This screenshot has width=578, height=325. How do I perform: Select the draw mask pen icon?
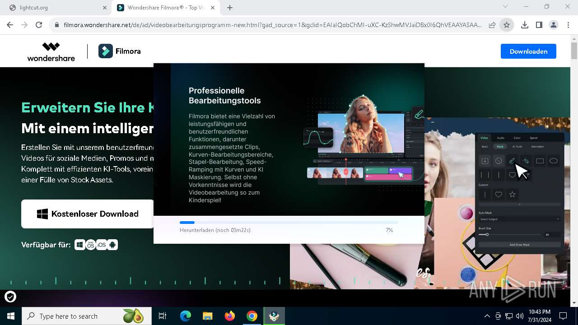pos(512,161)
